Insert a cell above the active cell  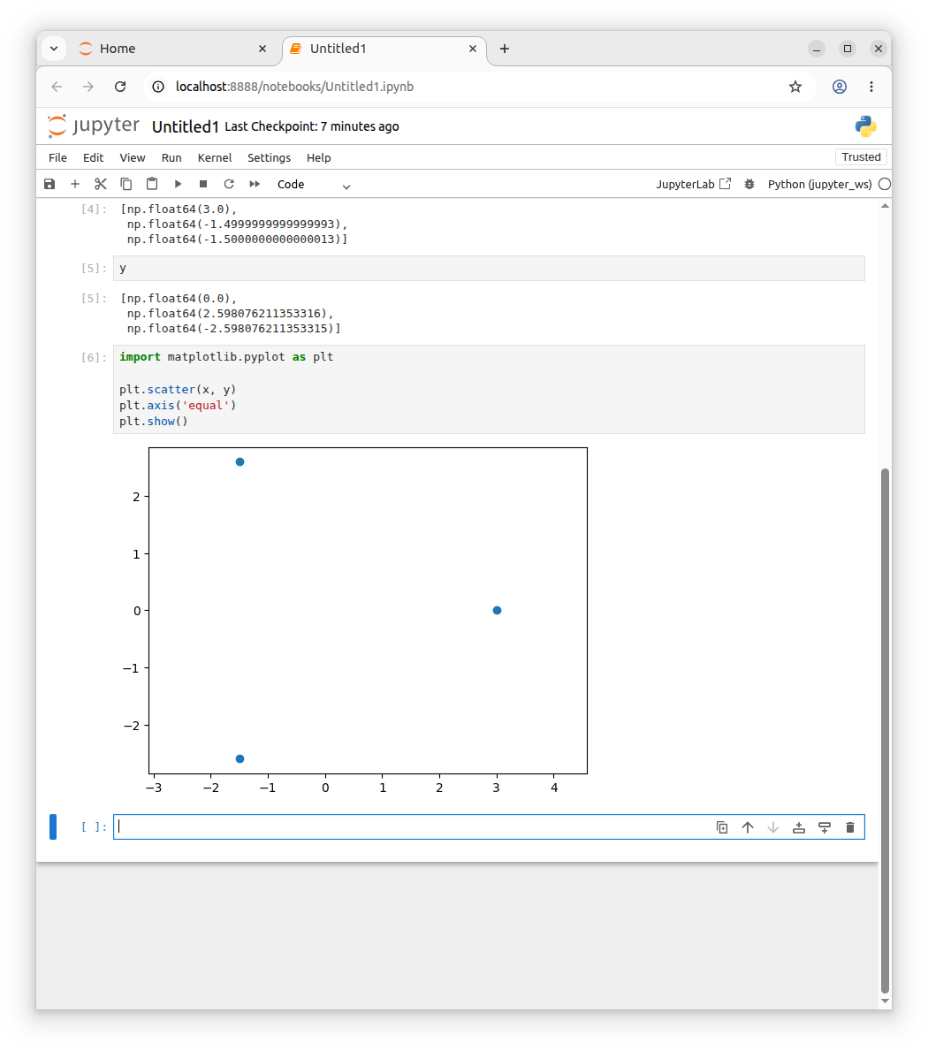coord(799,827)
